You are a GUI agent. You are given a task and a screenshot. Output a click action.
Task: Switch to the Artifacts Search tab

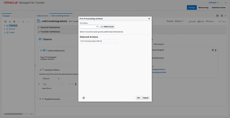pyautogui.click(x=42, y=16)
